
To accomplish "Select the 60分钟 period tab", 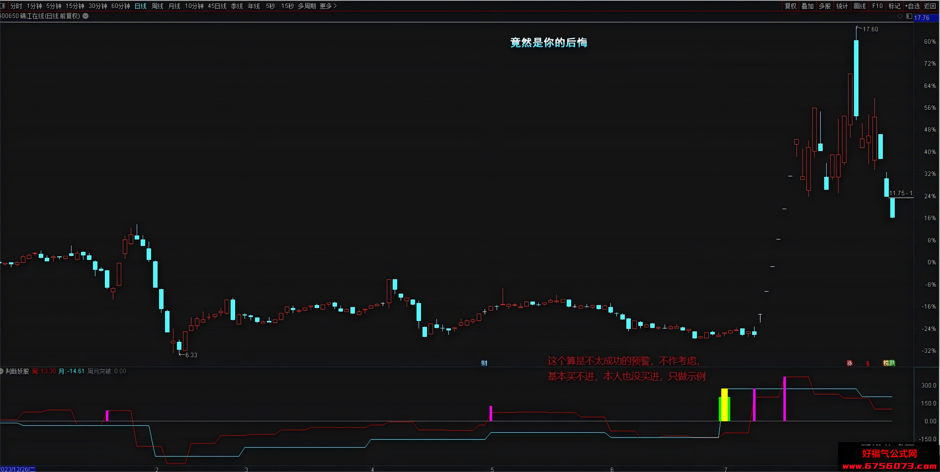I will (x=121, y=6).
